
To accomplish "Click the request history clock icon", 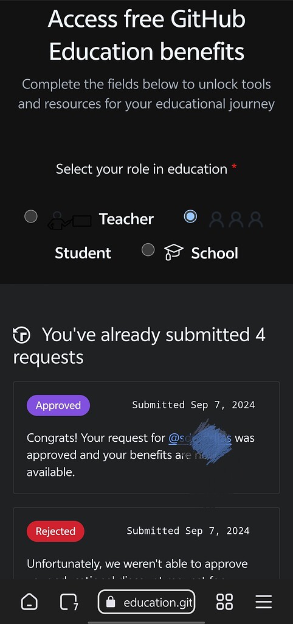I will coord(21,335).
